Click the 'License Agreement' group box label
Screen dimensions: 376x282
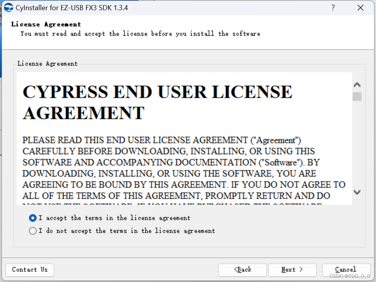click(x=47, y=64)
